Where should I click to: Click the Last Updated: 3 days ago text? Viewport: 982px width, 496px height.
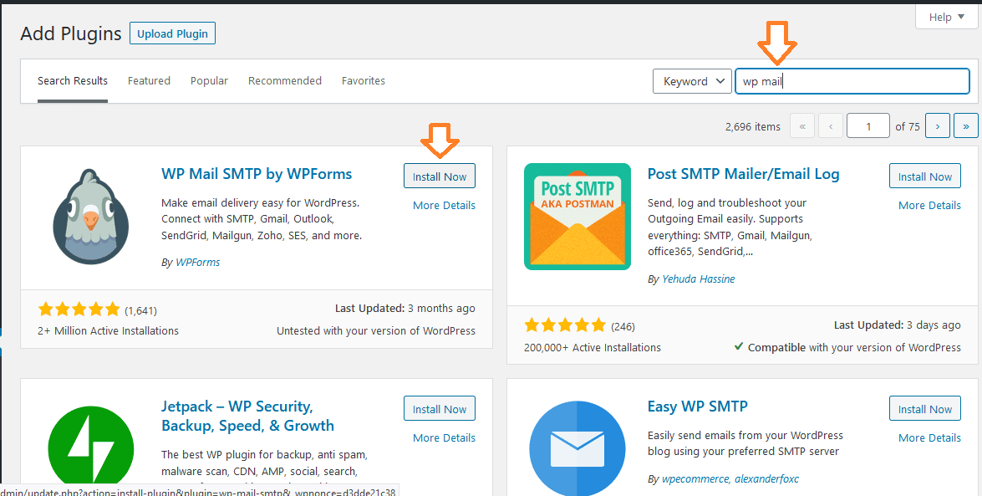coord(898,325)
